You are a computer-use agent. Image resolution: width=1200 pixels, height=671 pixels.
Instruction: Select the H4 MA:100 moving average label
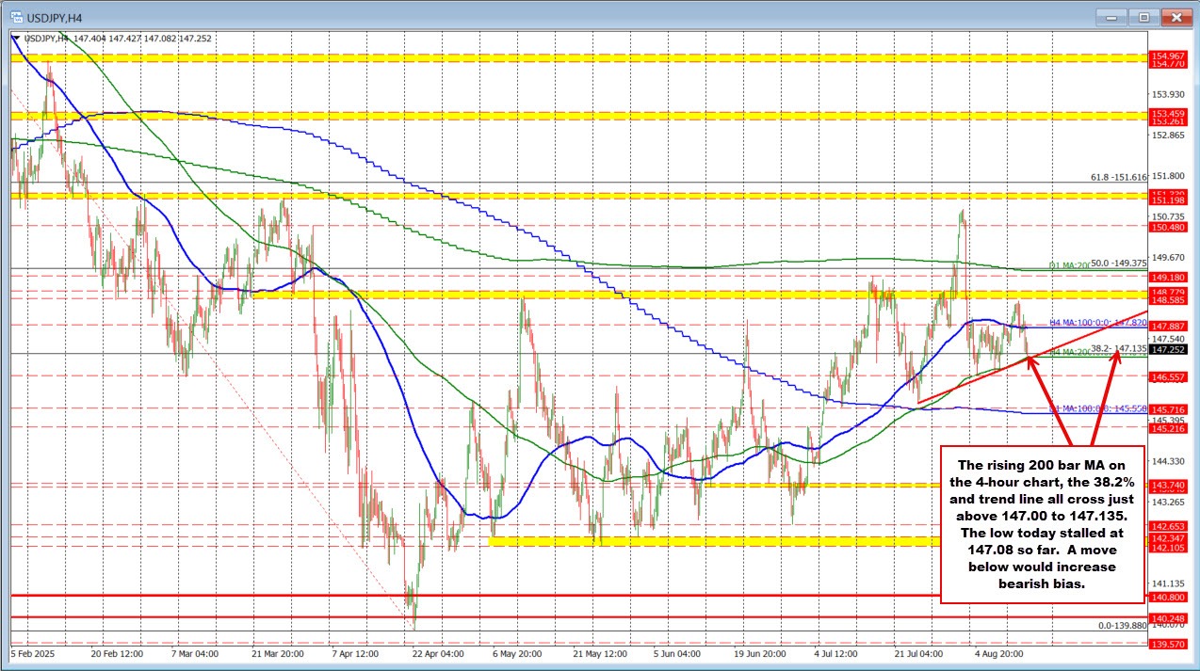1098,323
